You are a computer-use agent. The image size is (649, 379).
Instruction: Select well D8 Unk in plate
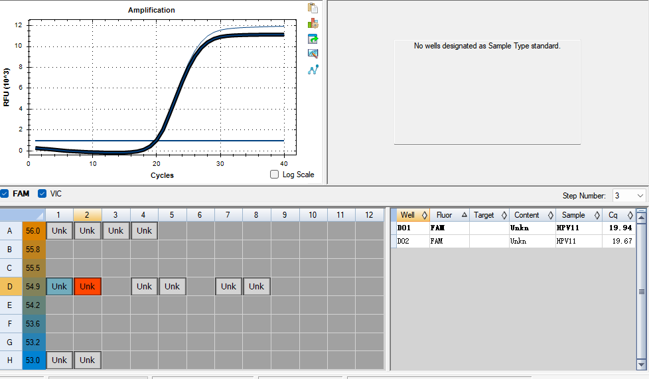click(x=257, y=286)
